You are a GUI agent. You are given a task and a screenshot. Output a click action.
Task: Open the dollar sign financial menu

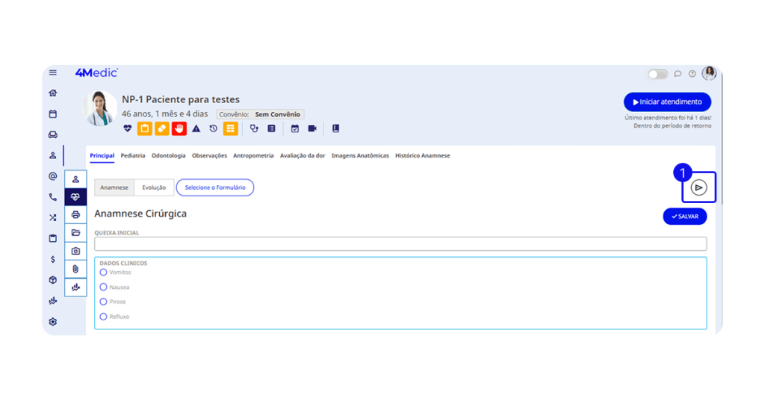52,259
